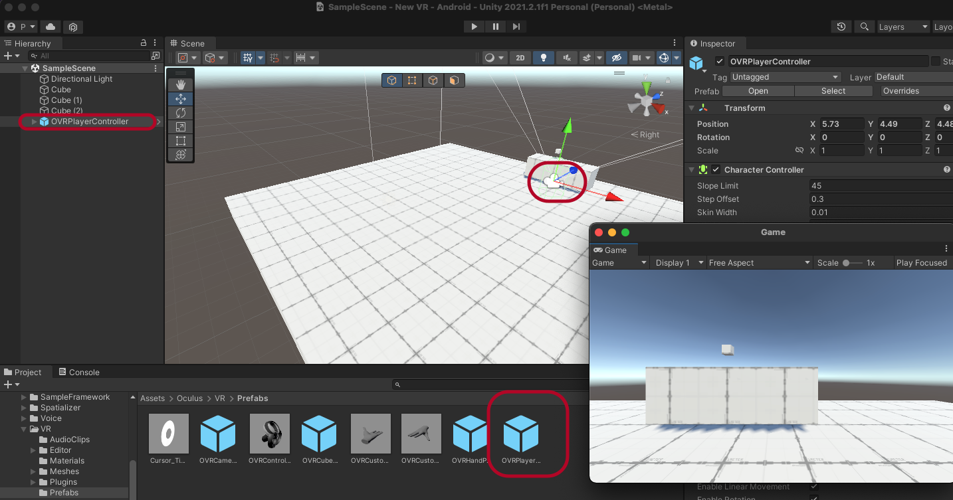Switch to the Project tab
Image resolution: width=953 pixels, height=500 pixels.
point(23,372)
